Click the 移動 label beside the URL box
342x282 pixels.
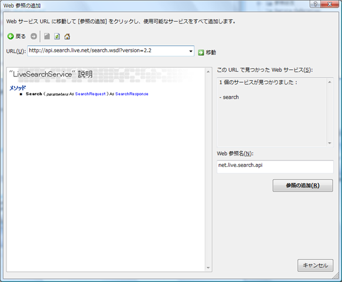[211, 52]
